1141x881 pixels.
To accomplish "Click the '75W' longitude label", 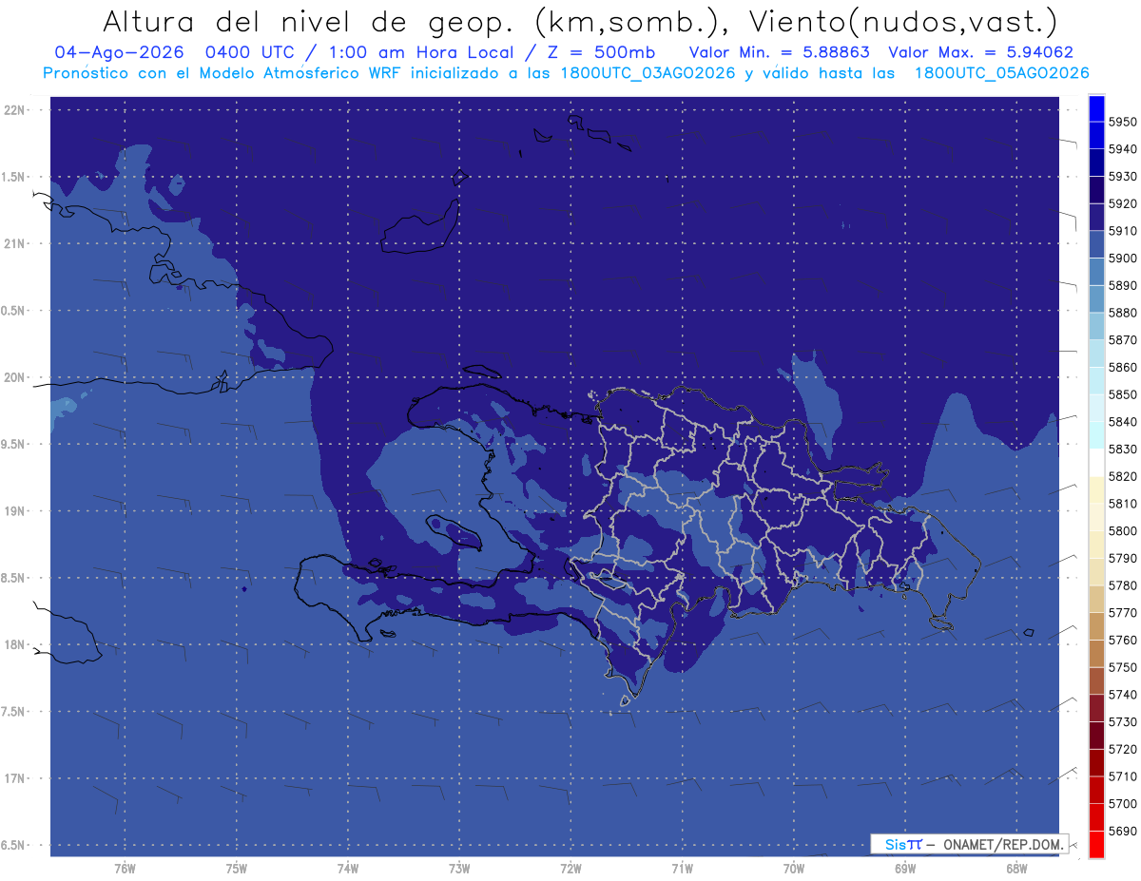I will click(x=237, y=868).
